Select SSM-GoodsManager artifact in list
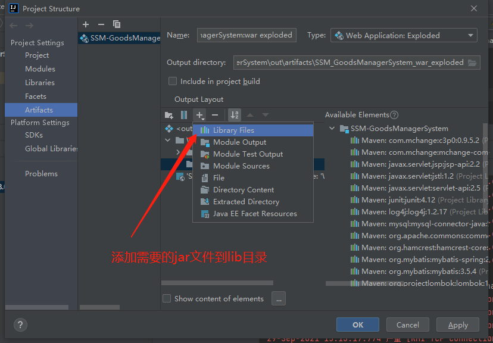This screenshot has height=343, width=493. click(119, 38)
